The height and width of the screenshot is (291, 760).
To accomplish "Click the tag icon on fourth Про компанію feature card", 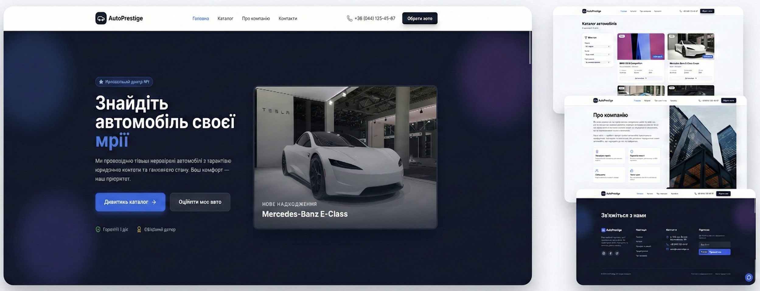I will click(632, 171).
